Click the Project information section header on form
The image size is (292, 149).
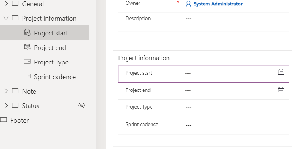tap(144, 58)
